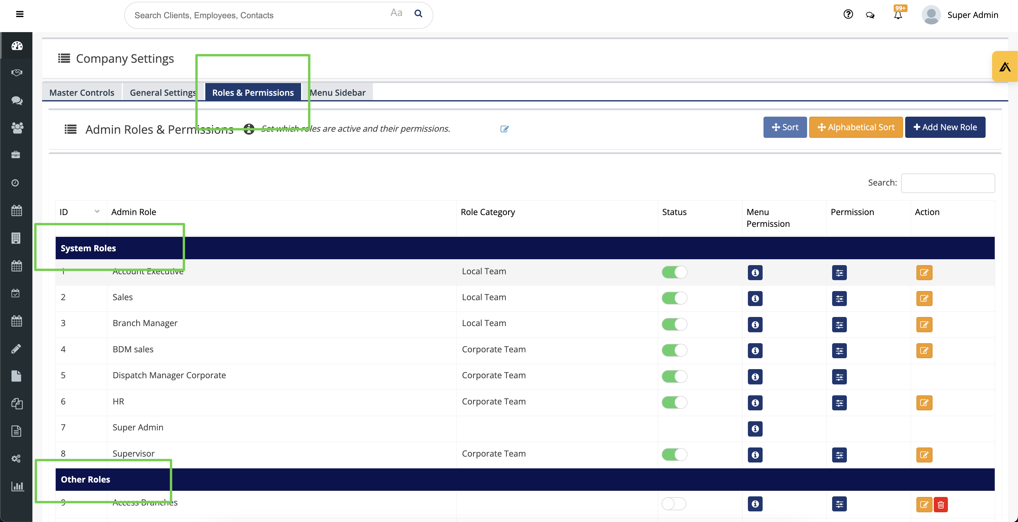The width and height of the screenshot is (1018, 522).
Task: Click the Add New Role button
Action: pyautogui.click(x=945, y=127)
